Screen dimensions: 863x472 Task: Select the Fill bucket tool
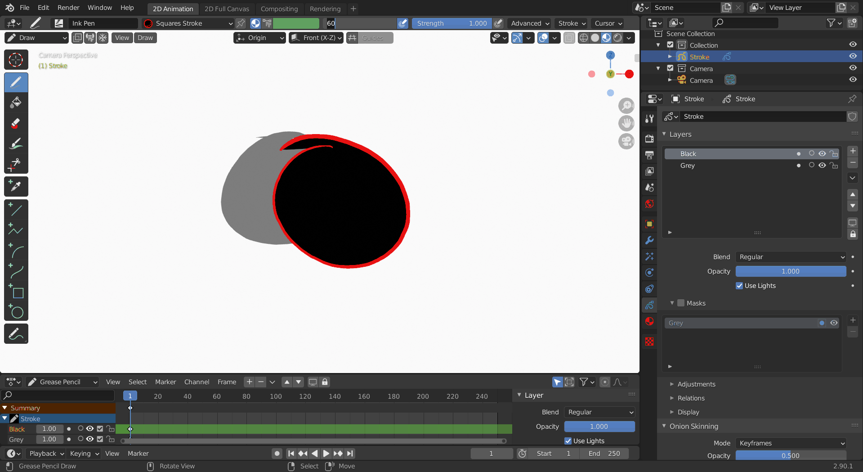(x=16, y=103)
